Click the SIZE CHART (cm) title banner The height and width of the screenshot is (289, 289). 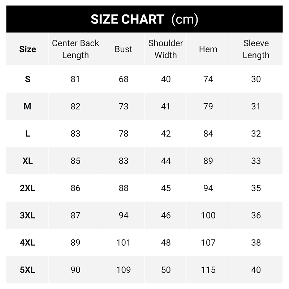144,19
